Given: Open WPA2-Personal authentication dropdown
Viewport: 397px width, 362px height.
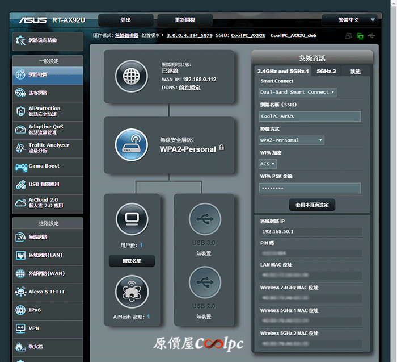Looking at the screenshot, I should [x=291, y=140].
